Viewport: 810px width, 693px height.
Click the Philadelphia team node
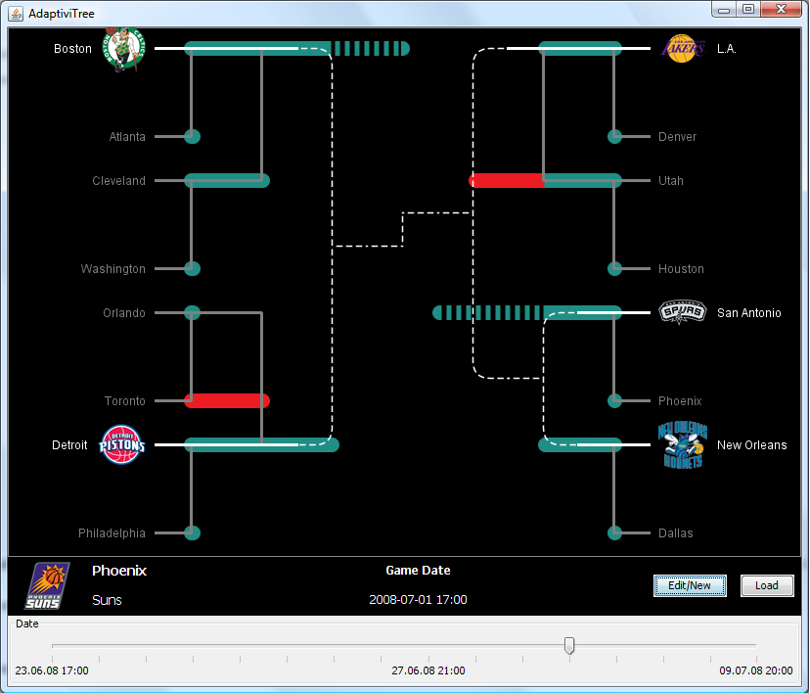point(192,532)
